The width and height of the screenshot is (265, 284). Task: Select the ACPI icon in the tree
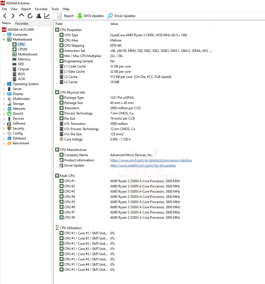(14, 79)
